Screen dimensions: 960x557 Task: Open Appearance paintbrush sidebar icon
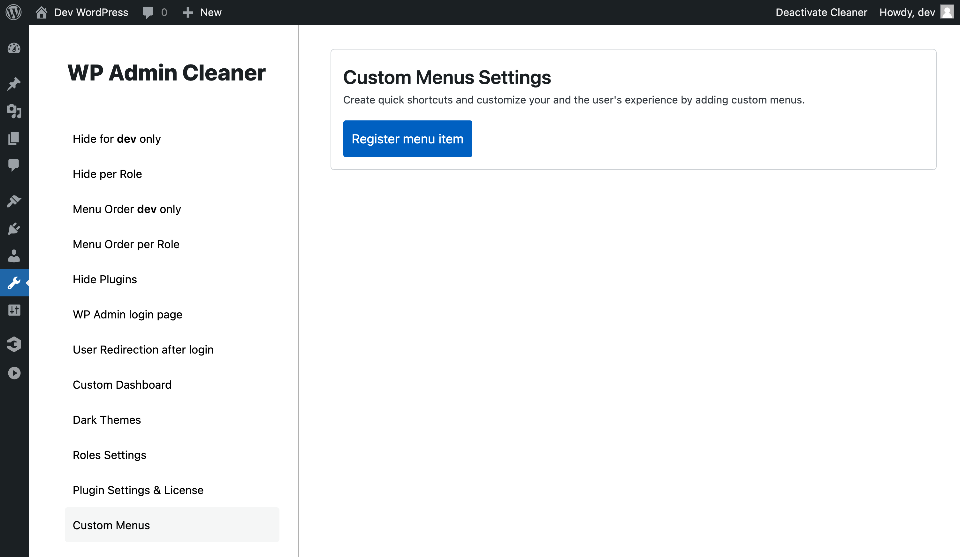(14, 201)
